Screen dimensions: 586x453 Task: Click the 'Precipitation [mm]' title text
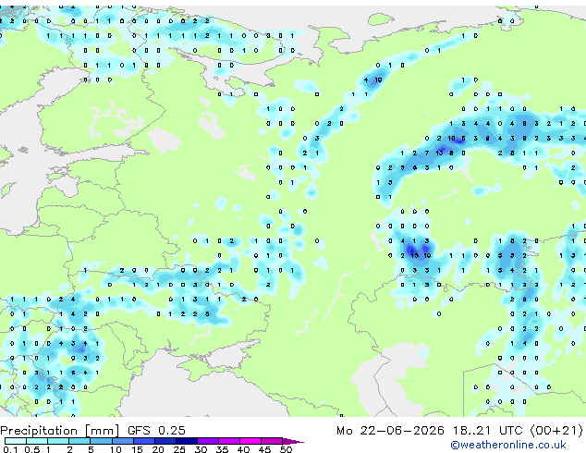tap(60, 431)
